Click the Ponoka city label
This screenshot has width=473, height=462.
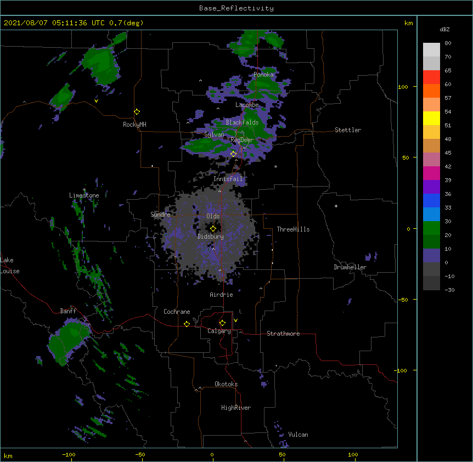pos(263,75)
